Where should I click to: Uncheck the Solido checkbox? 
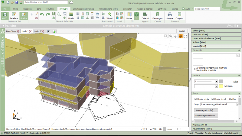tap(225, 86)
